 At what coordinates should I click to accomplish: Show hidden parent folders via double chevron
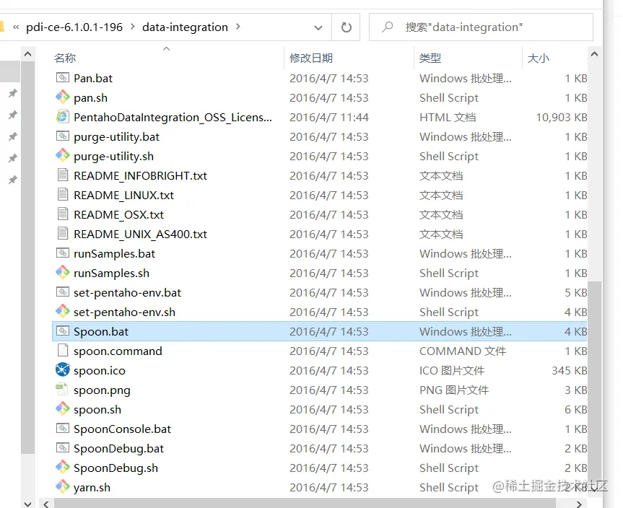pyautogui.click(x=17, y=27)
